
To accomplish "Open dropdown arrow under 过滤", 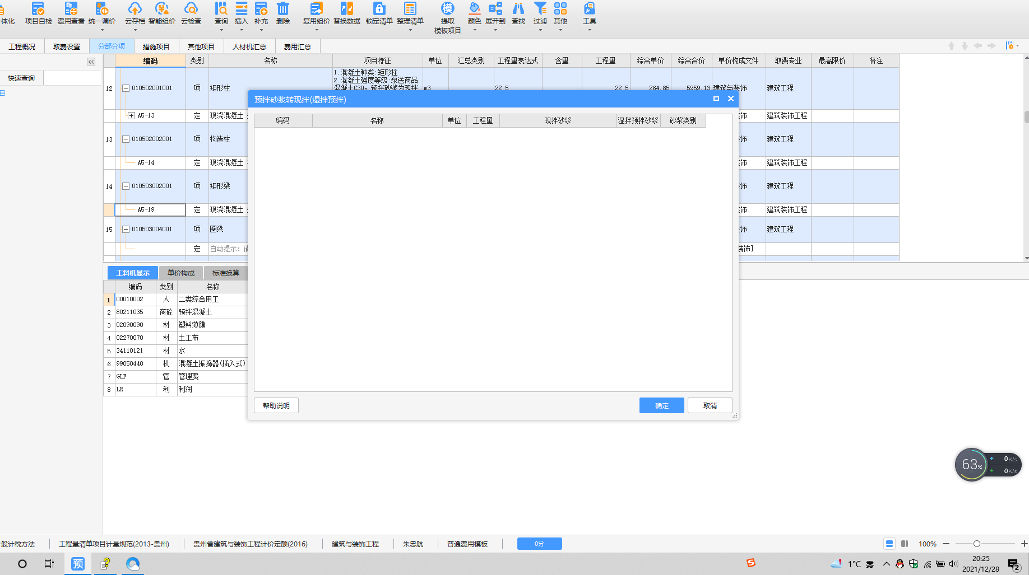I will pyautogui.click(x=540, y=30).
